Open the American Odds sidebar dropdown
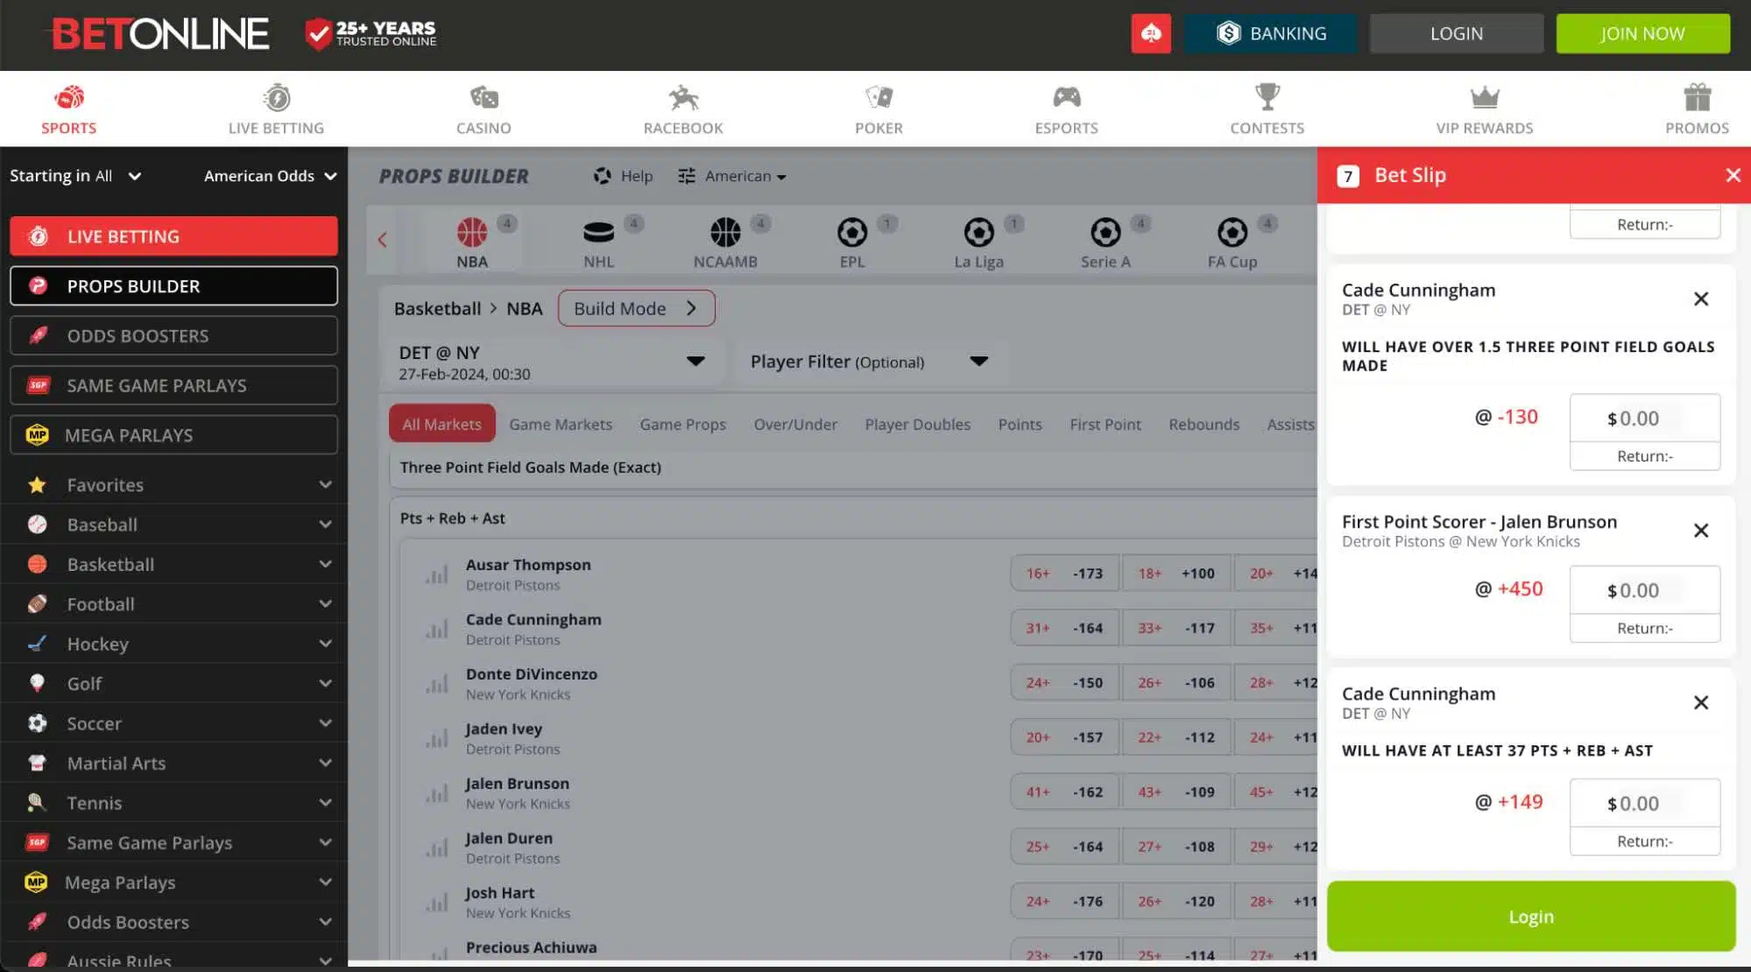This screenshot has height=972, width=1751. [271, 176]
